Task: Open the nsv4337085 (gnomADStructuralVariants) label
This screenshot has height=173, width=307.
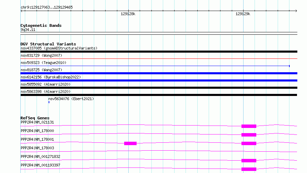Action: (59, 48)
